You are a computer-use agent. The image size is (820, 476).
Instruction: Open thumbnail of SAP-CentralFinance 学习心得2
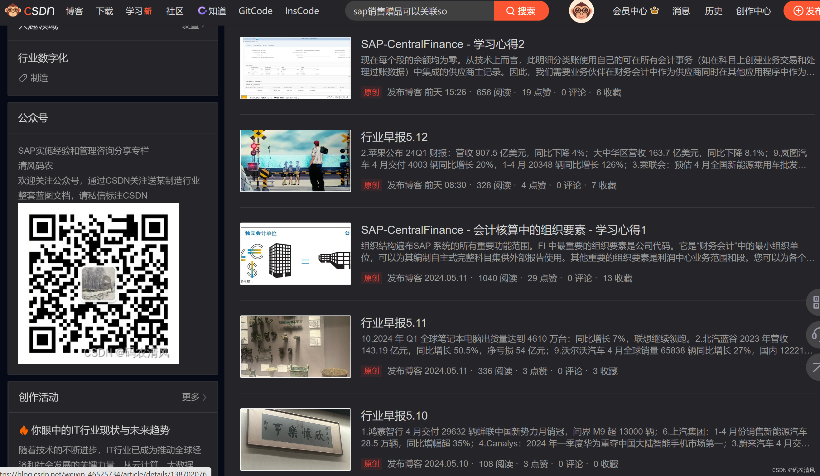296,68
